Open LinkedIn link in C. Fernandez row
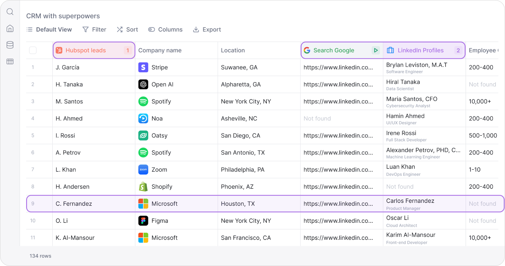Screen dimensions: 505x266 tap(338, 204)
